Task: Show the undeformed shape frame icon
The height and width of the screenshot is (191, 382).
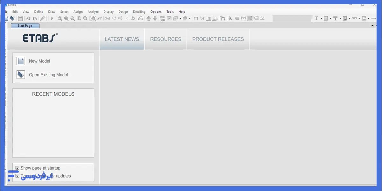Action: tap(196, 18)
